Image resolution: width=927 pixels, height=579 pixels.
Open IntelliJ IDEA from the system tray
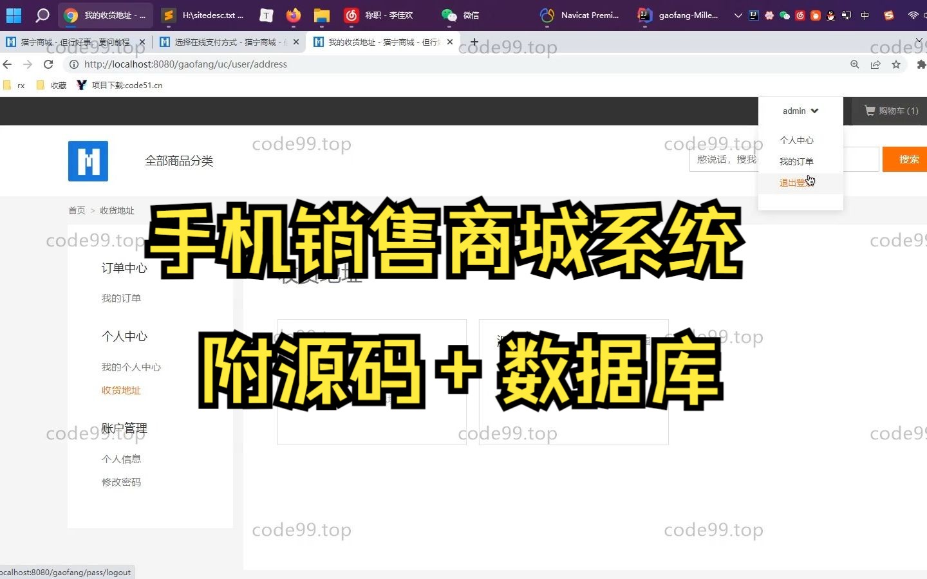[753, 15]
